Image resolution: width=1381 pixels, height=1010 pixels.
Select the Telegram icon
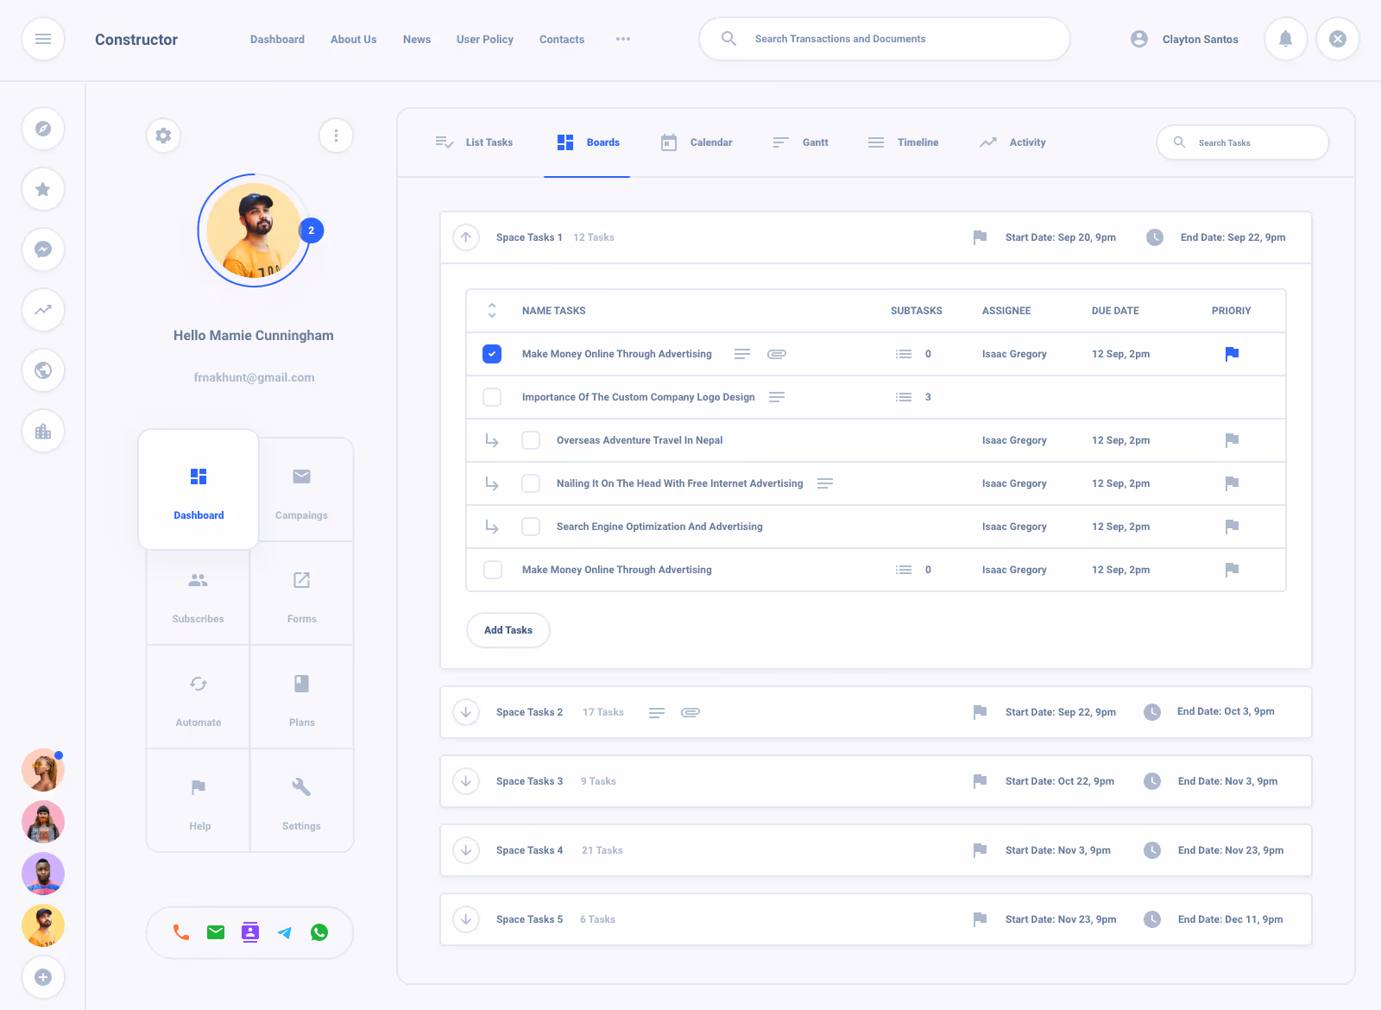[284, 932]
